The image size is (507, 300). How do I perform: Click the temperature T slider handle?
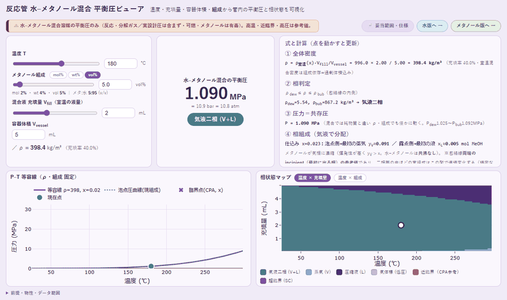tap(61, 64)
